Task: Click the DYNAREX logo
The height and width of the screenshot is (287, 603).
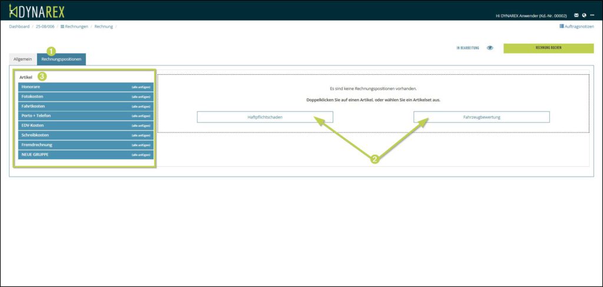Action: 37,11
